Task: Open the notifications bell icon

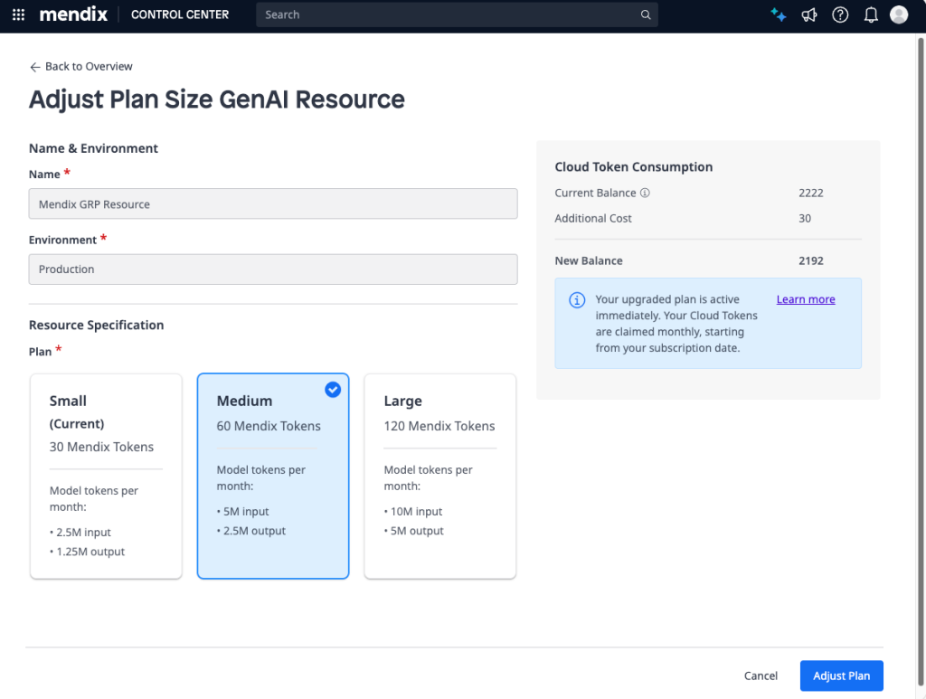Action: pos(871,14)
